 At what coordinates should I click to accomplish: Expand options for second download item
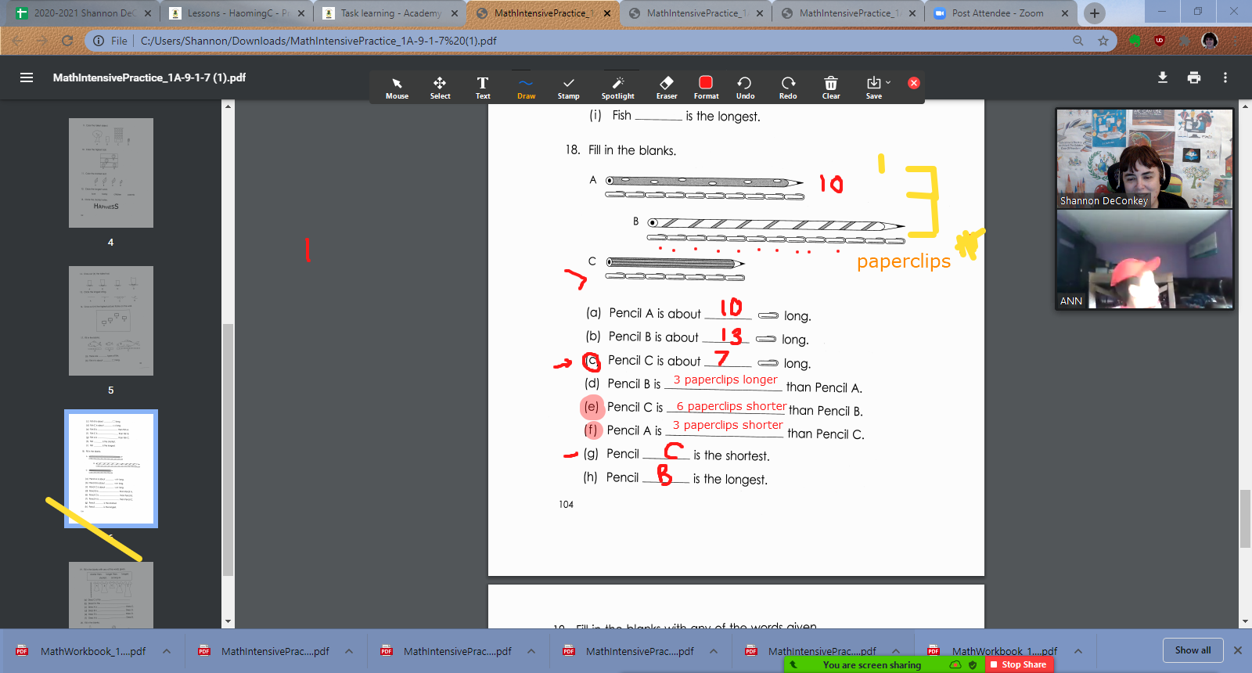(349, 651)
